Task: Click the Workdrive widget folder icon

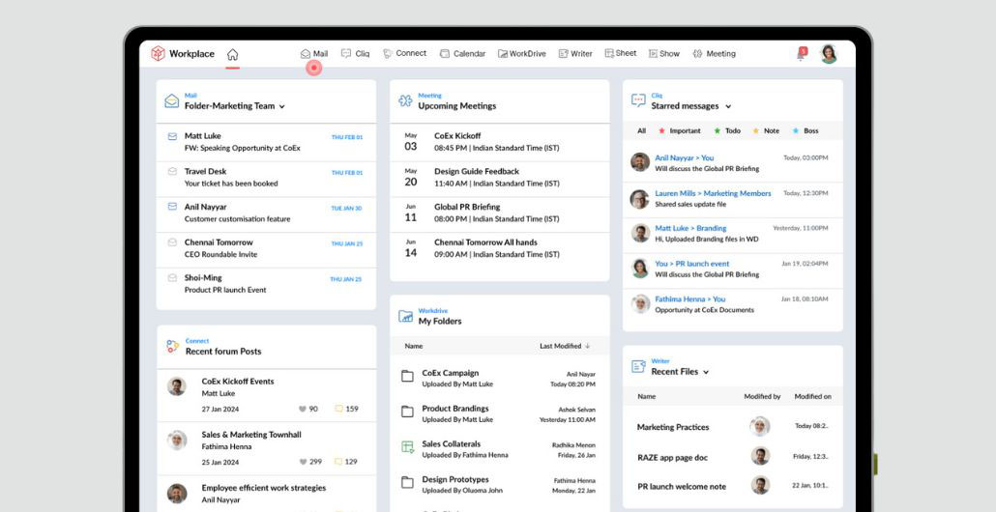Action: tap(405, 316)
